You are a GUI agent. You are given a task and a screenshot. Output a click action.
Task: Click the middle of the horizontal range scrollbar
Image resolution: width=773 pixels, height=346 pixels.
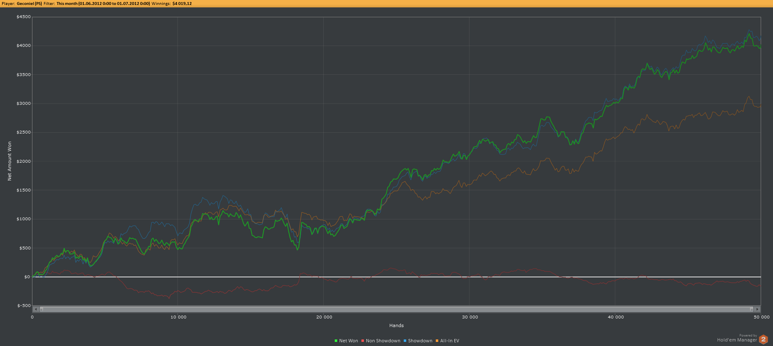[396, 309]
